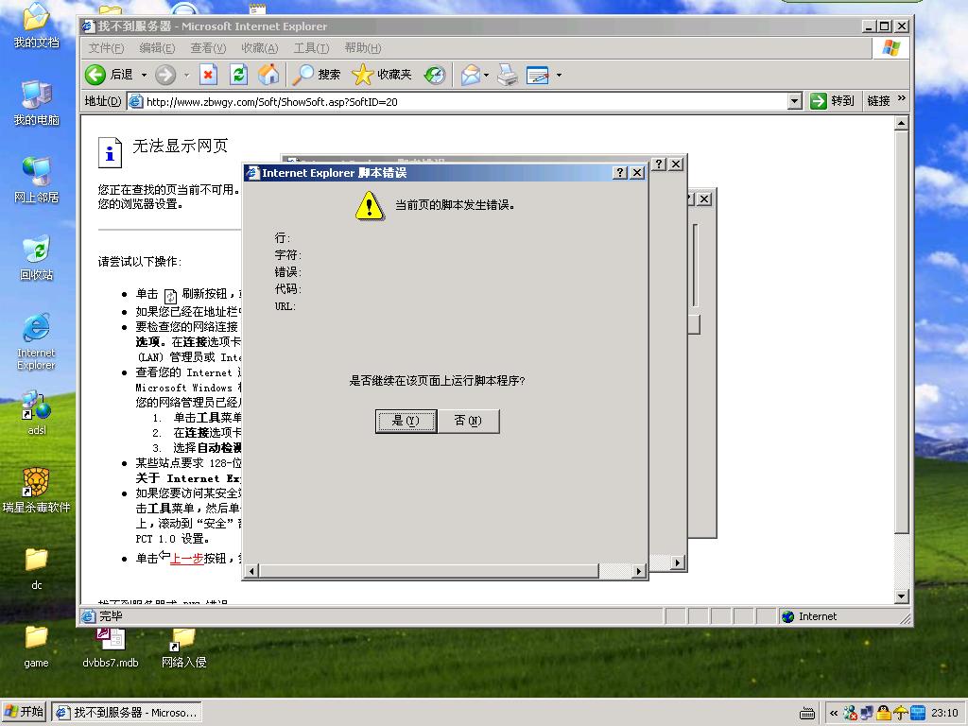The image size is (968, 726).
Task: Expand hidden tray icons chevron
Action: (x=834, y=713)
